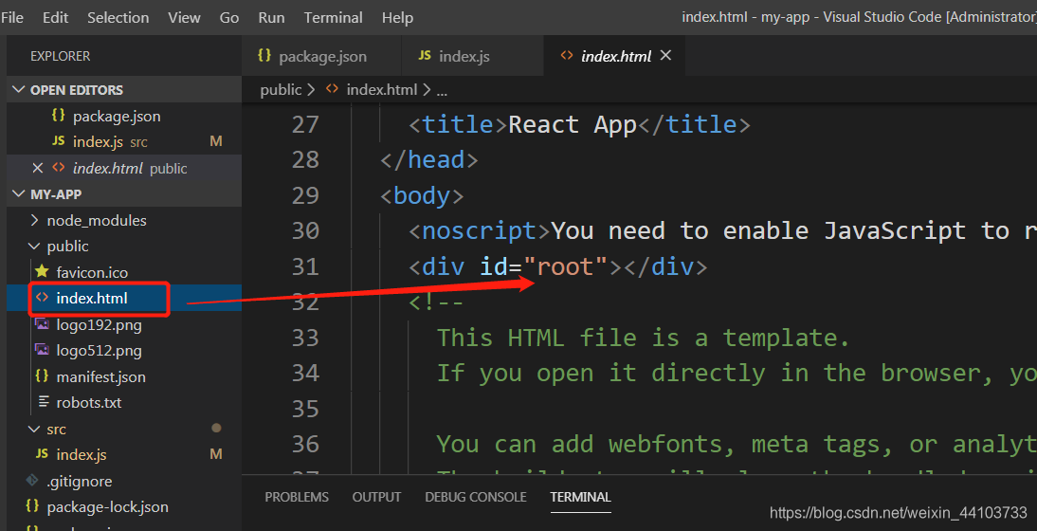Select index.html public in Open Editors
Image resolution: width=1037 pixels, height=531 pixels.
[x=130, y=169]
